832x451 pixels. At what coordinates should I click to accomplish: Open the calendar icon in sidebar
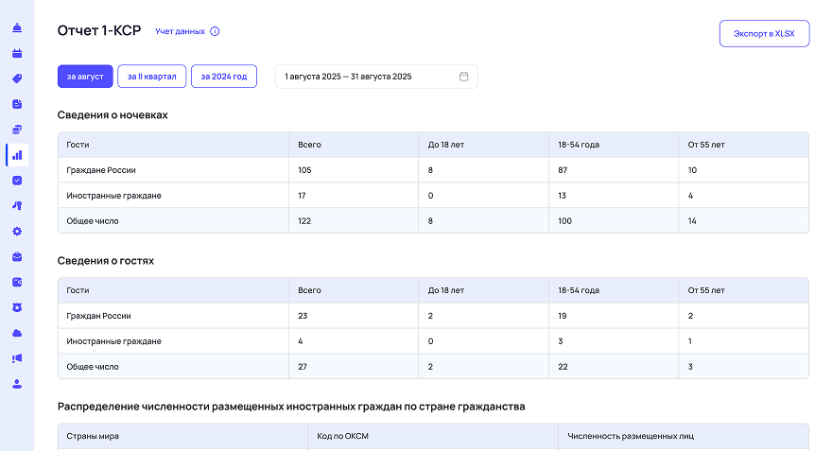pyautogui.click(x=17, y=53)
